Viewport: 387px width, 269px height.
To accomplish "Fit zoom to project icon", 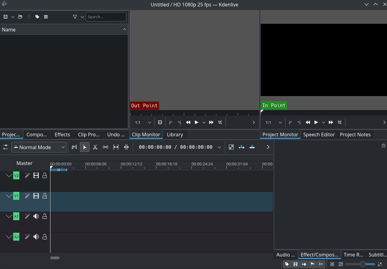I will point(332,264).
